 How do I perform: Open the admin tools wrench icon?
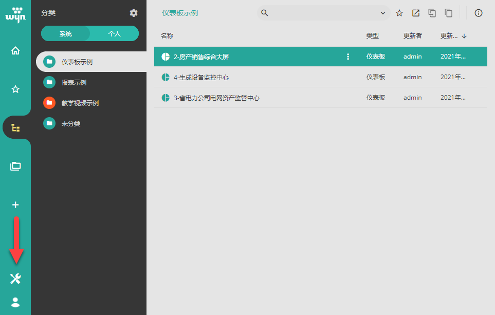click(x=15, y=279)
